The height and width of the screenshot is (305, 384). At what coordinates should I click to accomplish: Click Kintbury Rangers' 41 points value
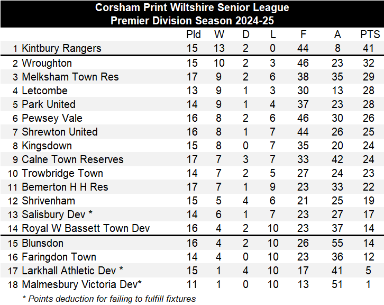[x=370, y=49]
